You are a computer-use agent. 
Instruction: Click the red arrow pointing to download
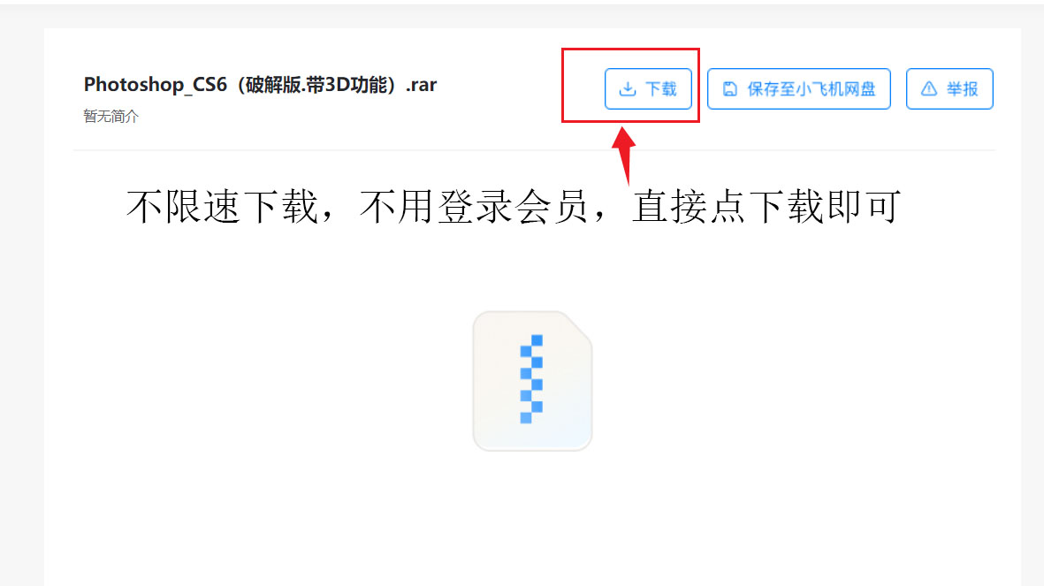[x=624, y=156]
